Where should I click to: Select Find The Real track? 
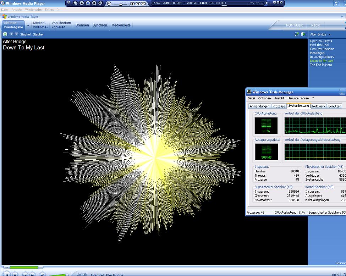pyautogui.click(x=319, y=45)
